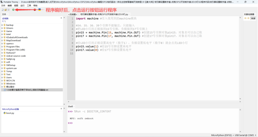258x137 pixels.
Task: Select the 数据 tab in Object inspector
Action: pos(253,18)
